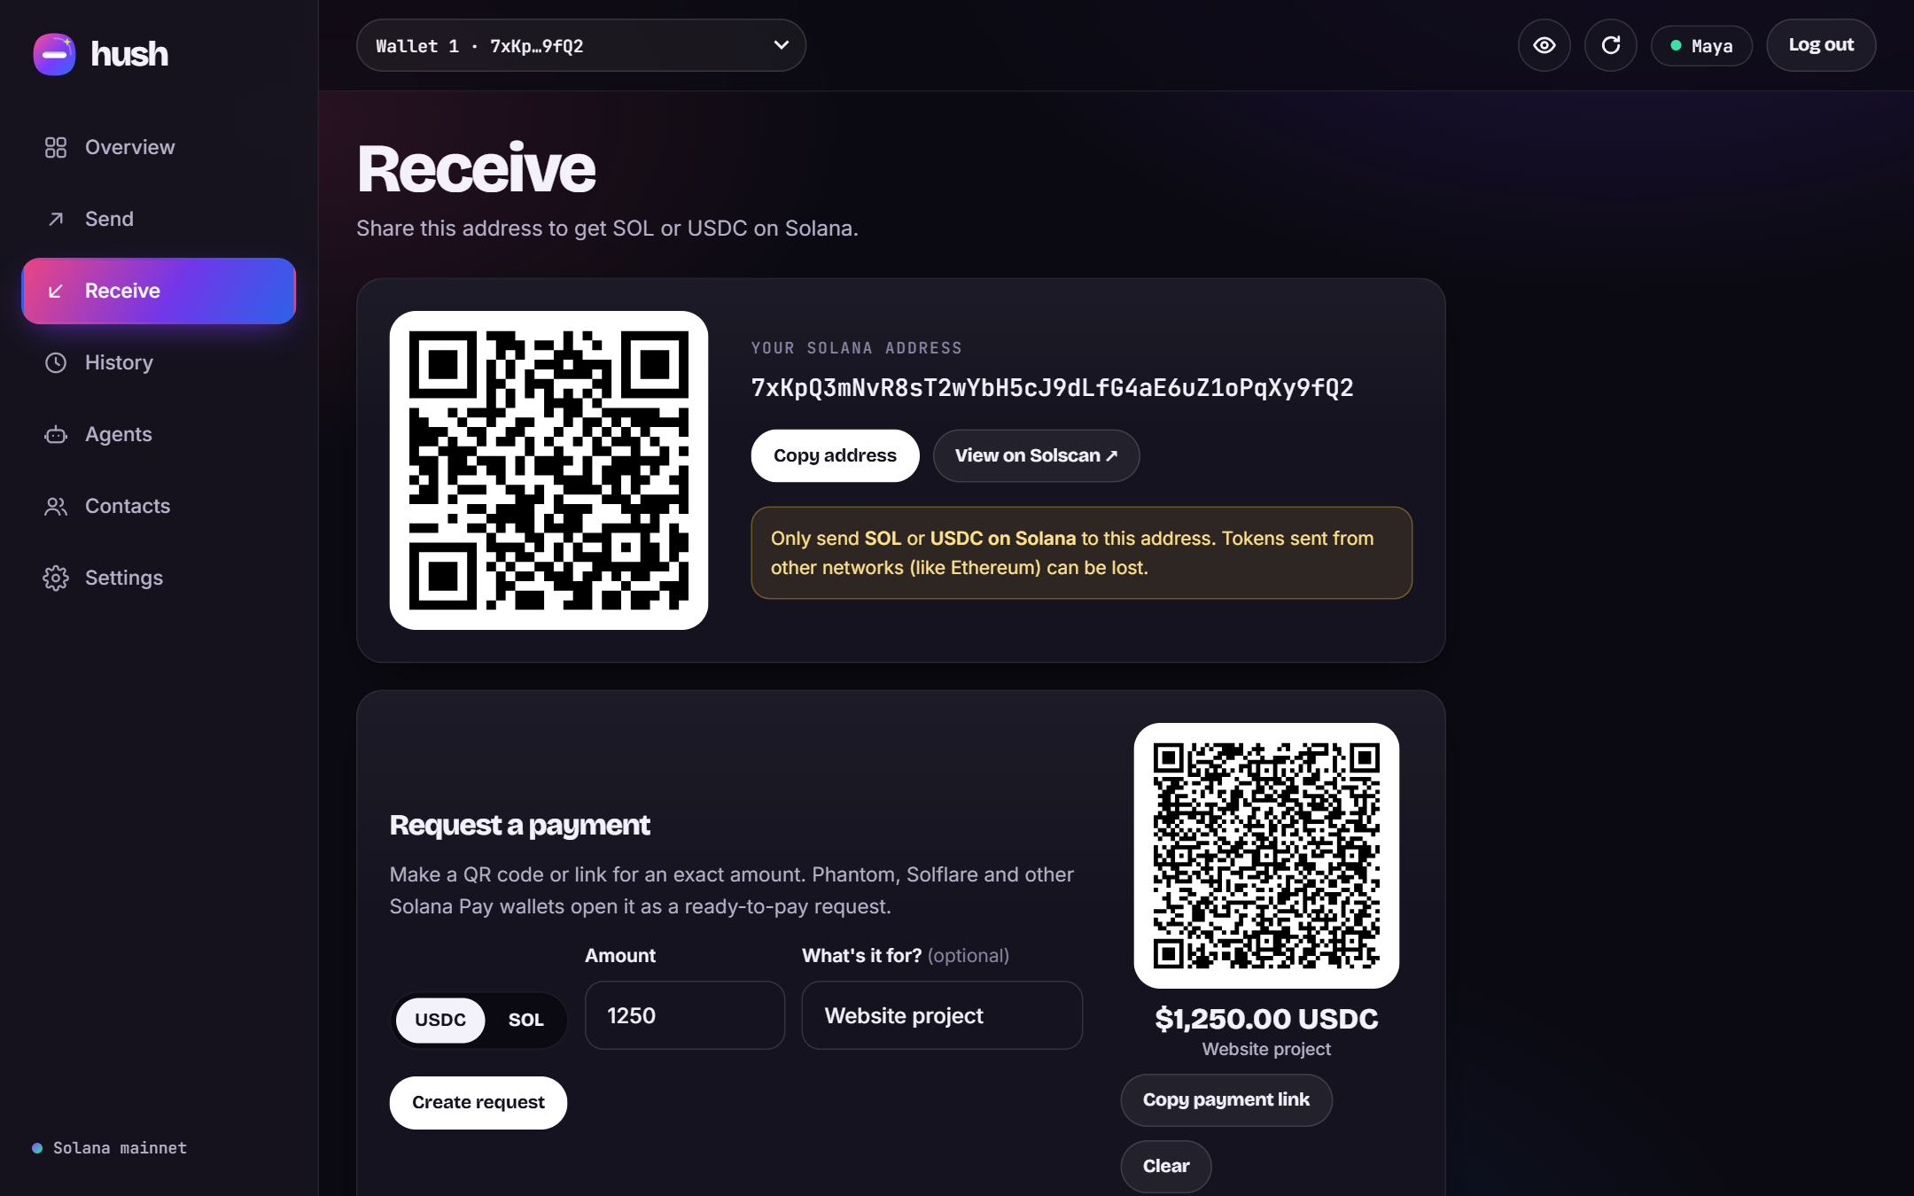Image resolution: width=1914 pixels, height=1196 pixels.
Task: Open the Maya account menu
Action: 1701,45
